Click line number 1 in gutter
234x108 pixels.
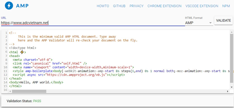(x=6, y=33)
